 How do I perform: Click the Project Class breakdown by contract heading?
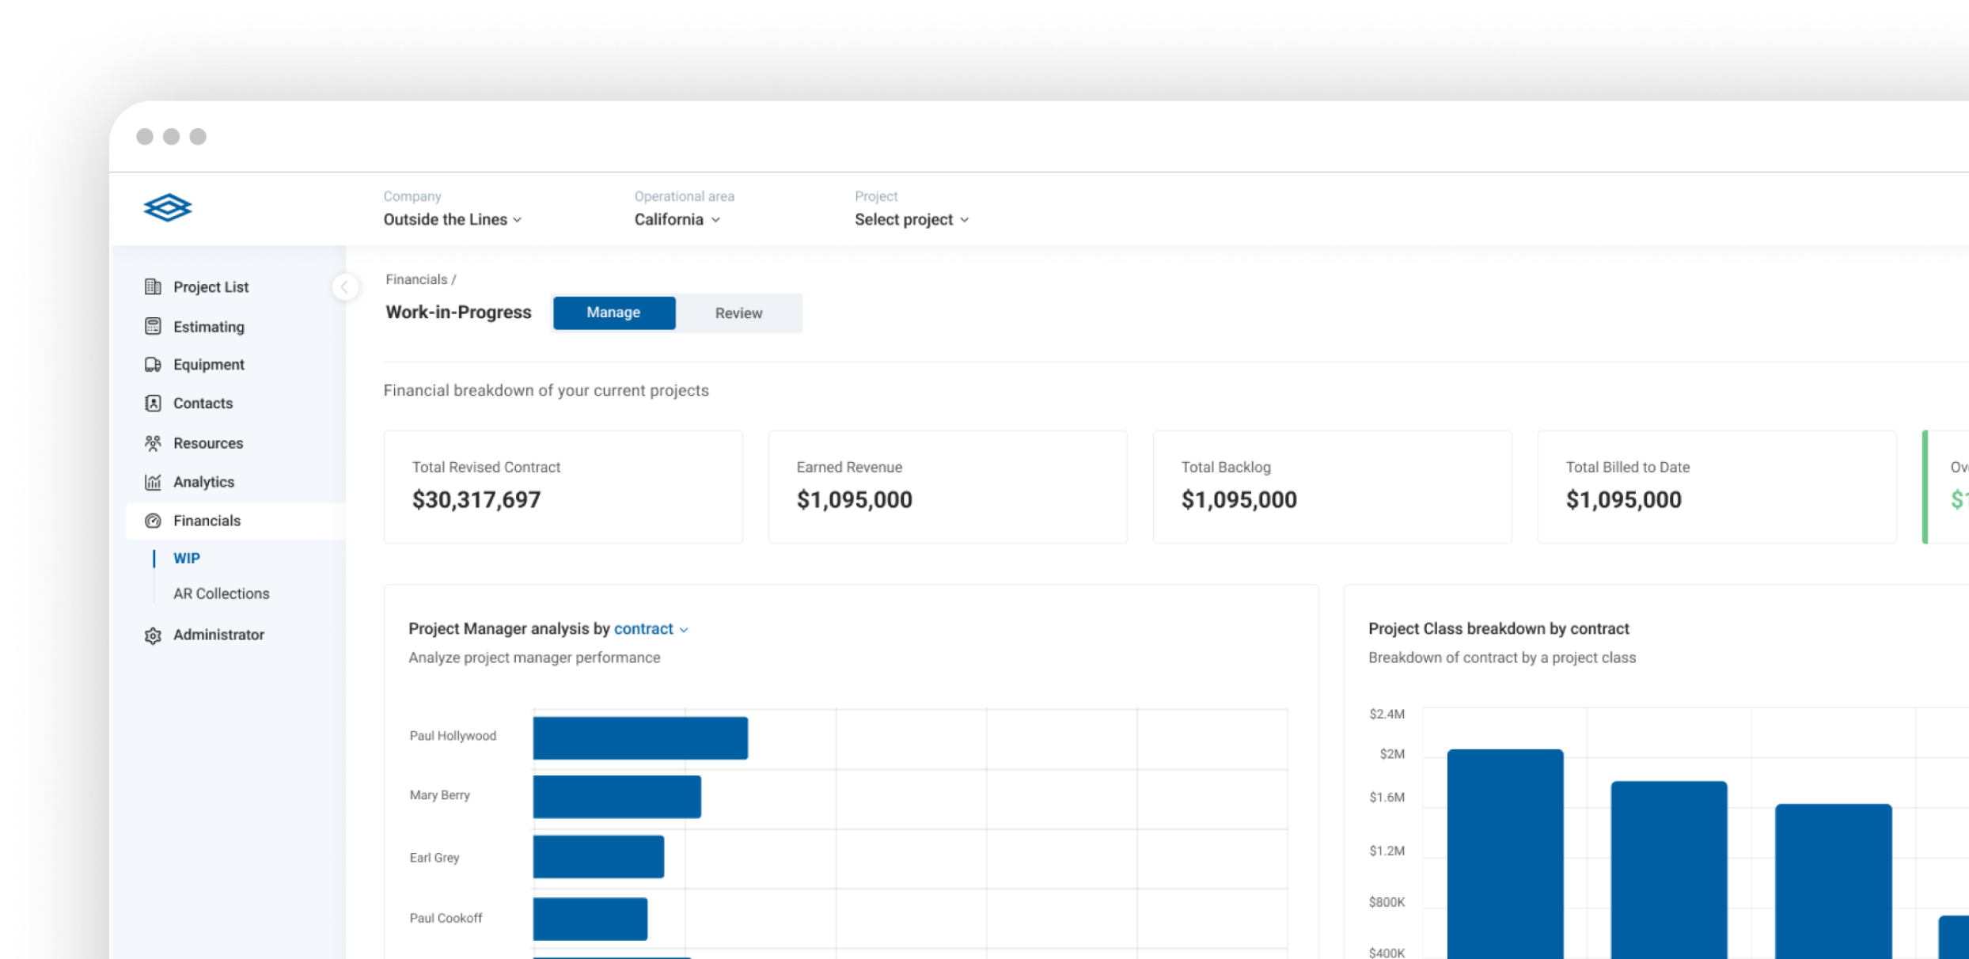pyautogui.click(x=1499, y=629)
